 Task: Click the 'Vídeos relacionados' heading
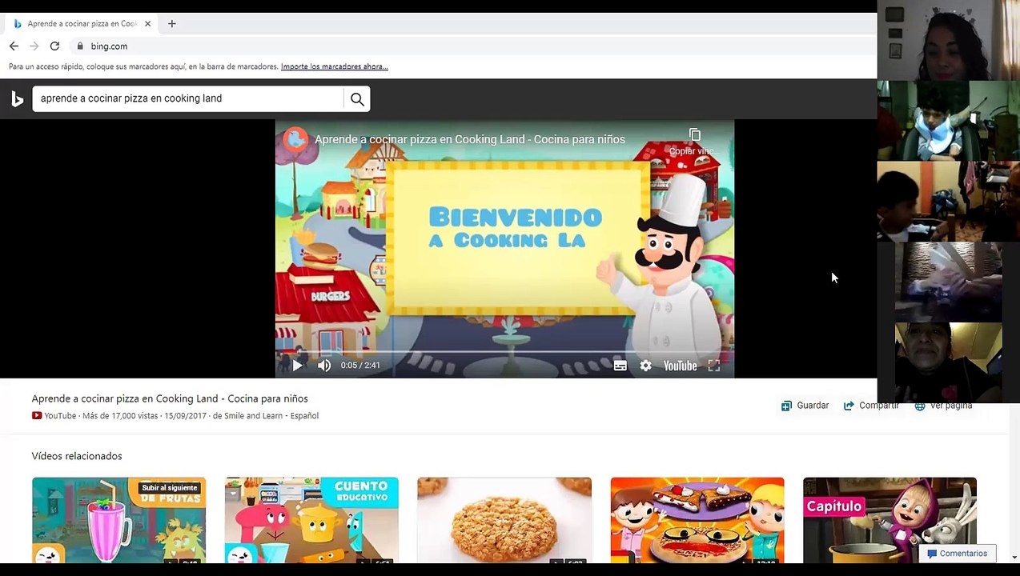[x=77, y=456]
